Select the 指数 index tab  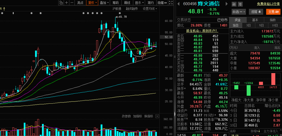point(273,20)
